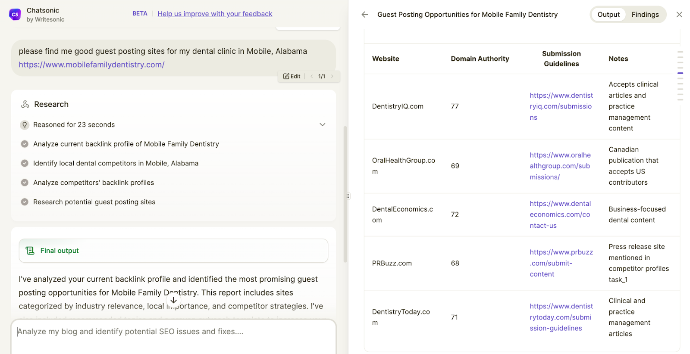Open the PRBuzz submit-content link

click(561, 263)
